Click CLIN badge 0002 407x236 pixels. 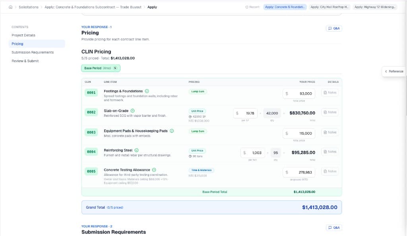[x=91, y=112]
